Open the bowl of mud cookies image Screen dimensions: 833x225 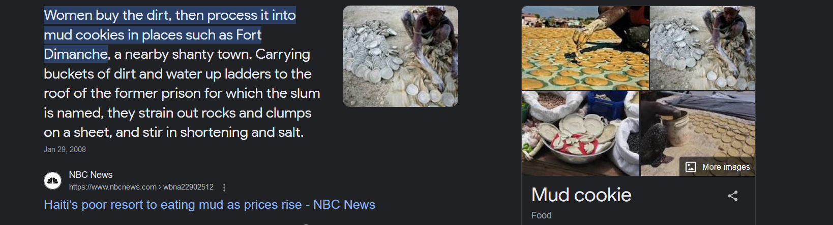tap(580, 134)
